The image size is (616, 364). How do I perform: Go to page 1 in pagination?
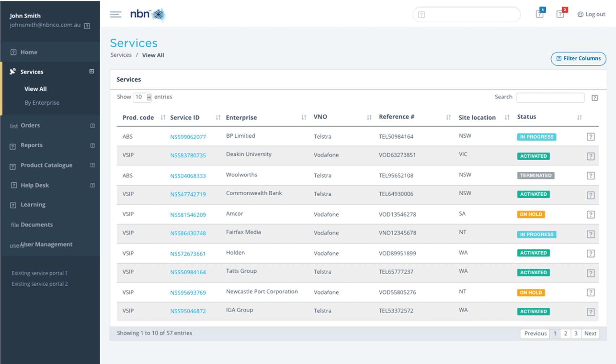tap(555, 334)
